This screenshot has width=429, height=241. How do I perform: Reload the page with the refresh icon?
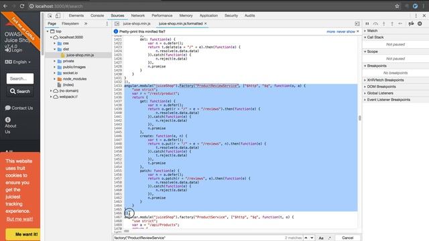[22, 6]
